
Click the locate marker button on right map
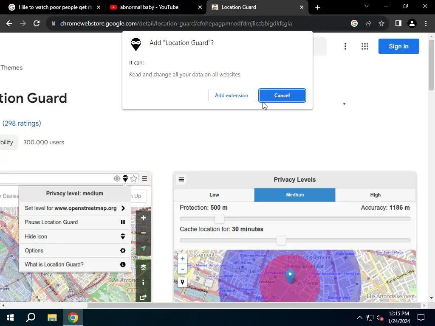click(x=182, y=282)
